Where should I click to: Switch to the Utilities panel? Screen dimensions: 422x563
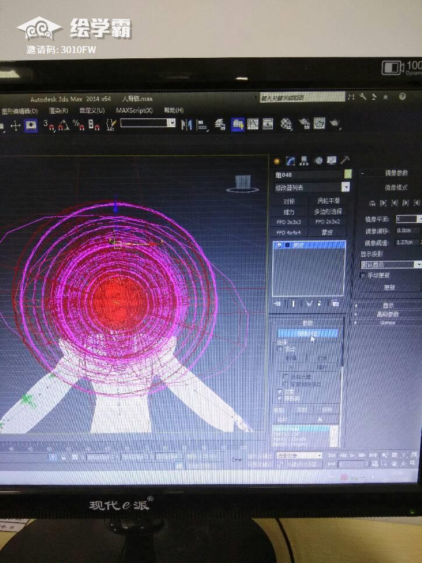coord(345,160)
